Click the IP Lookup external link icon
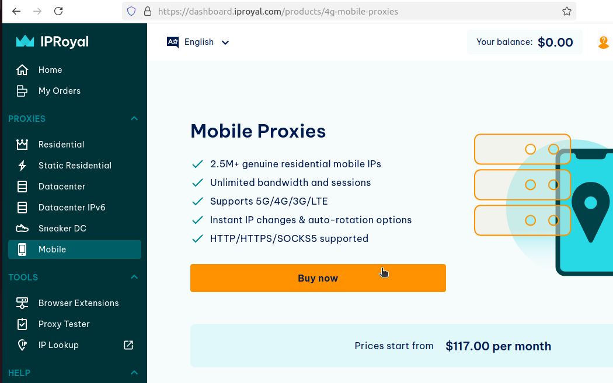Screen dimensions: 613x383 (x=128, y=345)
